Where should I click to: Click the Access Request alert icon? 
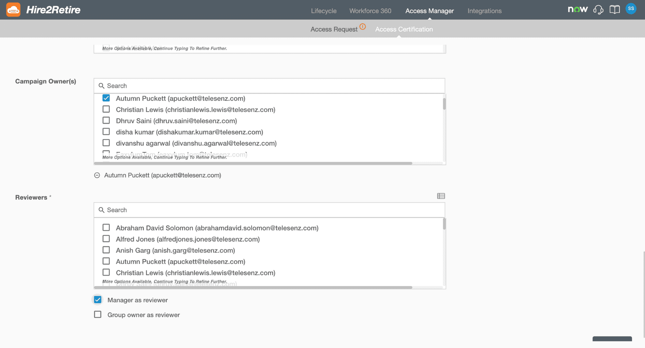(363, 27)
